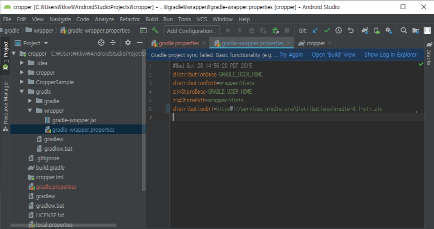
Task: Open the Gradle tool window sidebar
Action: click(x=429, y=53)
